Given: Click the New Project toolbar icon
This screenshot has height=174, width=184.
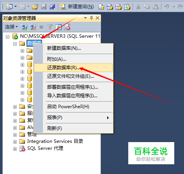Looking at the screenshot, I should [x=9, y=7].
